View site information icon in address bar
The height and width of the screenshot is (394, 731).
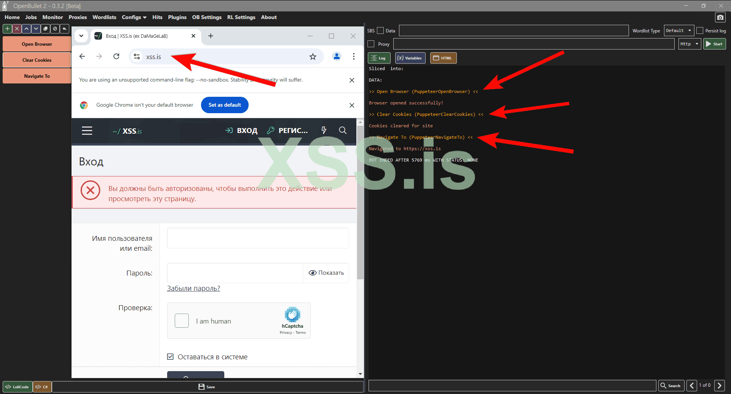(x=137, y=56)
